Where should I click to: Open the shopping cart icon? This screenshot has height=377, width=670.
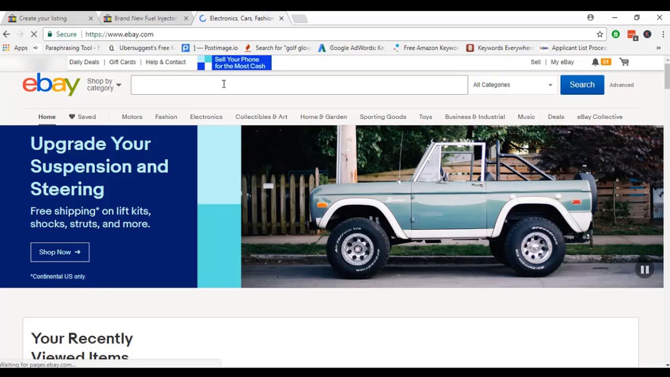click(x=624, y=62)
